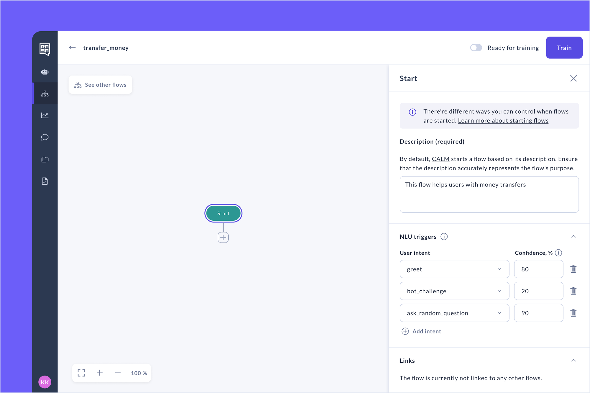Click Add intent button

tap(421, 331)
